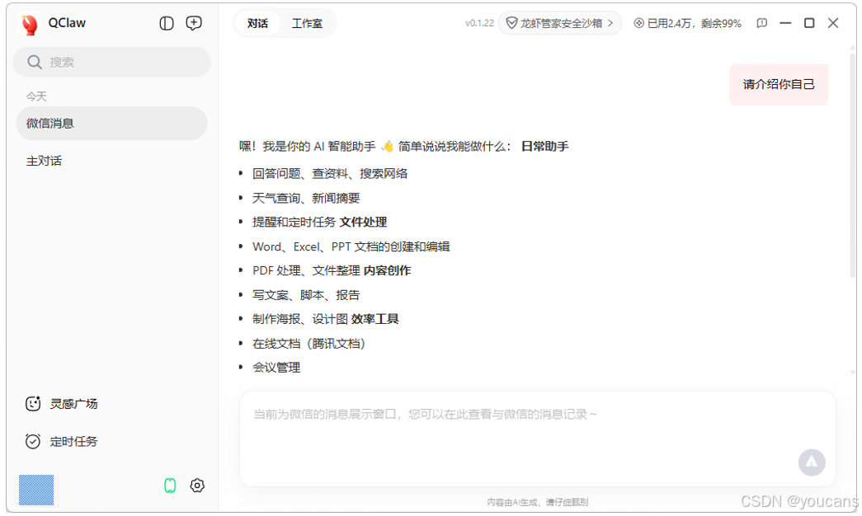Click the user avatar thumbnail
862x516 pixels.
pos(36,490)
